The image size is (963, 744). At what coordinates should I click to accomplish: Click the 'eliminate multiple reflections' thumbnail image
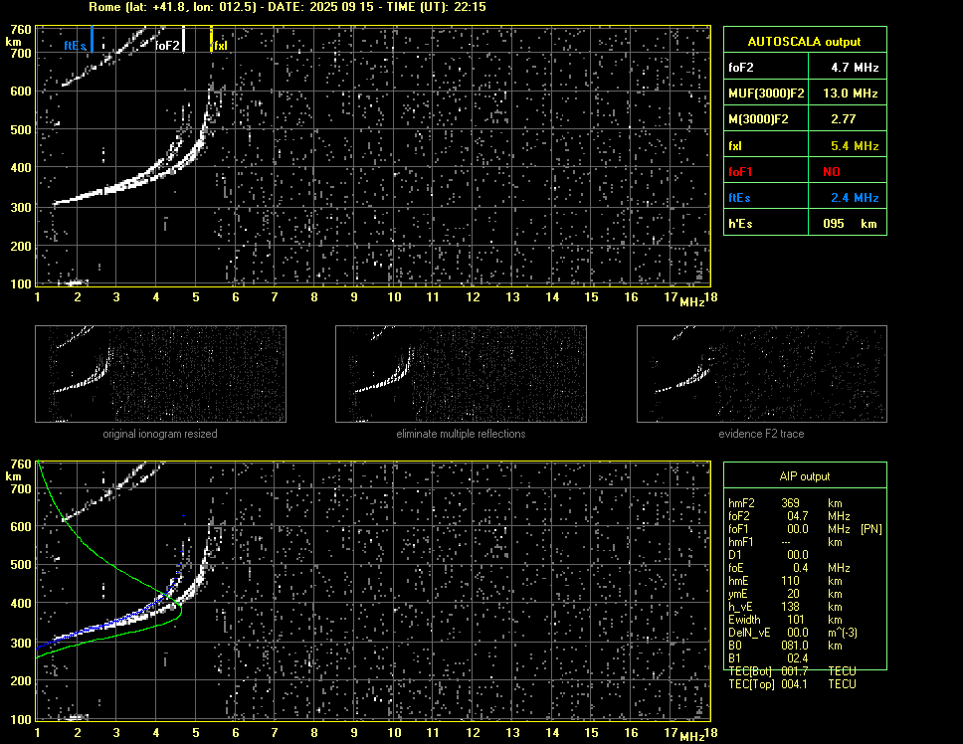tap(461, 374)
